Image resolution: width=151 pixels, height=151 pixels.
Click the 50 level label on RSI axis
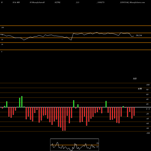[2, 40]
